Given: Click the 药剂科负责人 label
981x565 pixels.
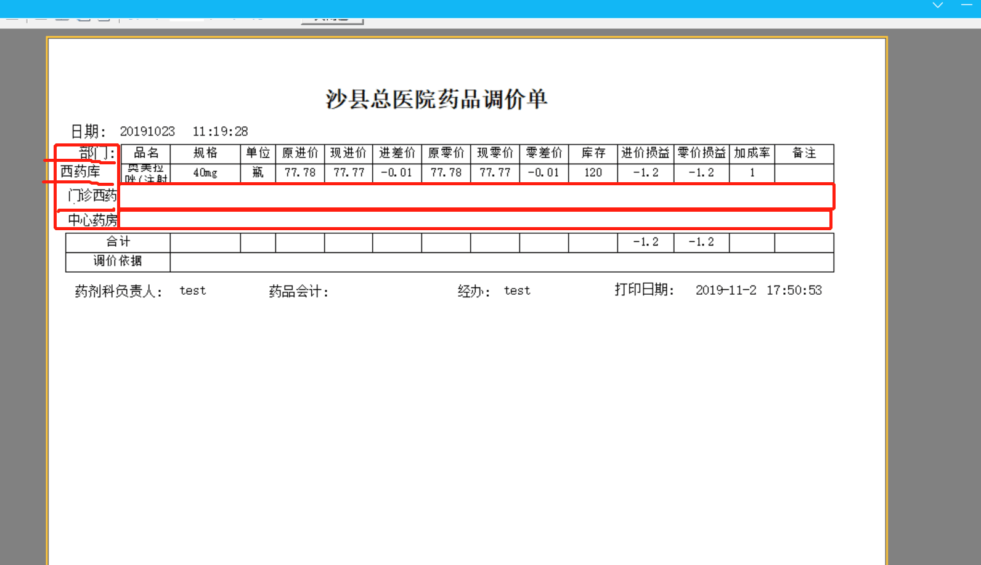Looking at the screenshot, I should point(118,291).
